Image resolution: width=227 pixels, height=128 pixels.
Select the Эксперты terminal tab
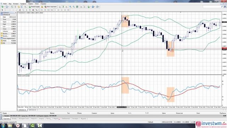click(x=75, y=119)
